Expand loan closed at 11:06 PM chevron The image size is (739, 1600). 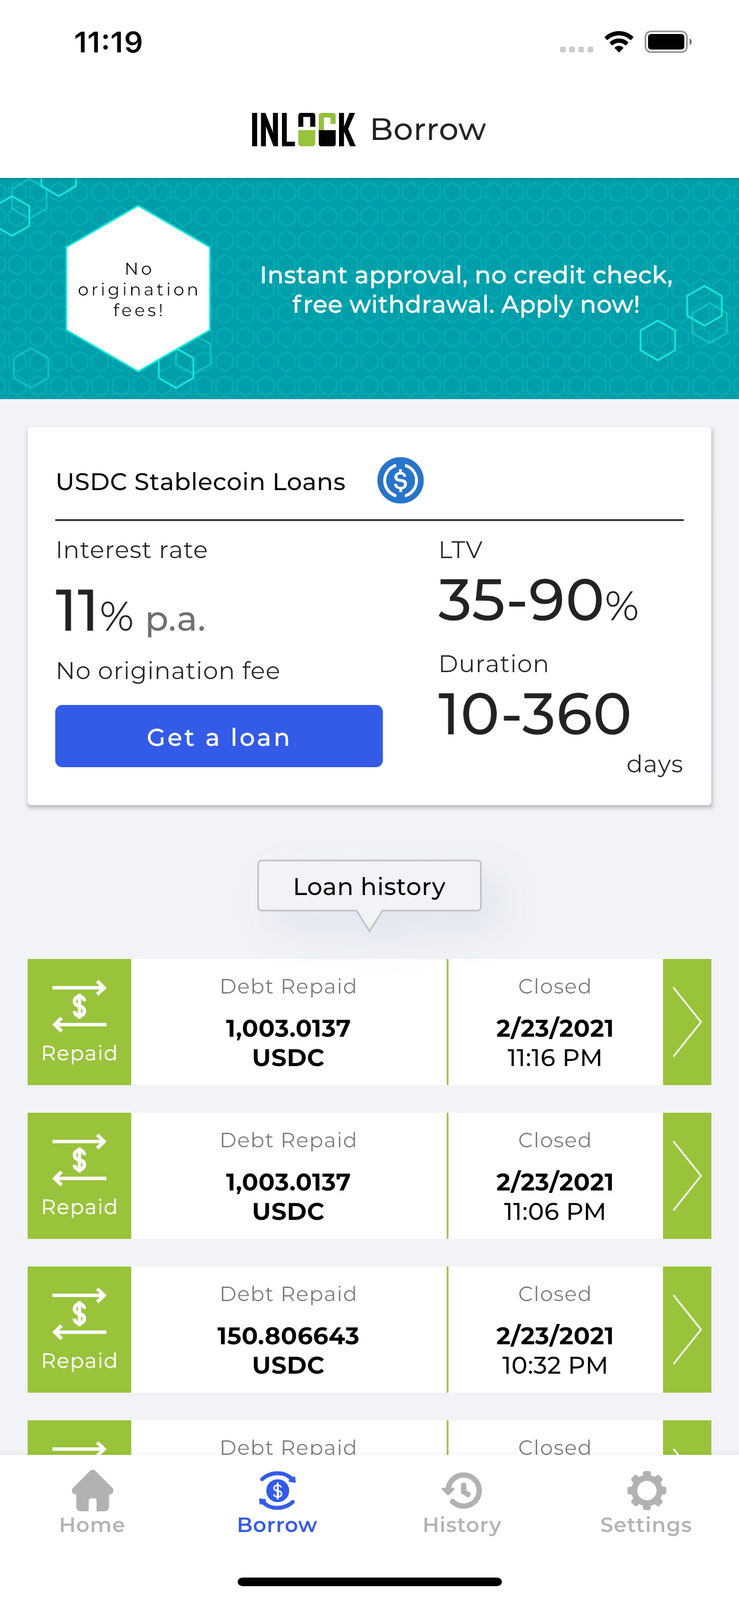687,1176
